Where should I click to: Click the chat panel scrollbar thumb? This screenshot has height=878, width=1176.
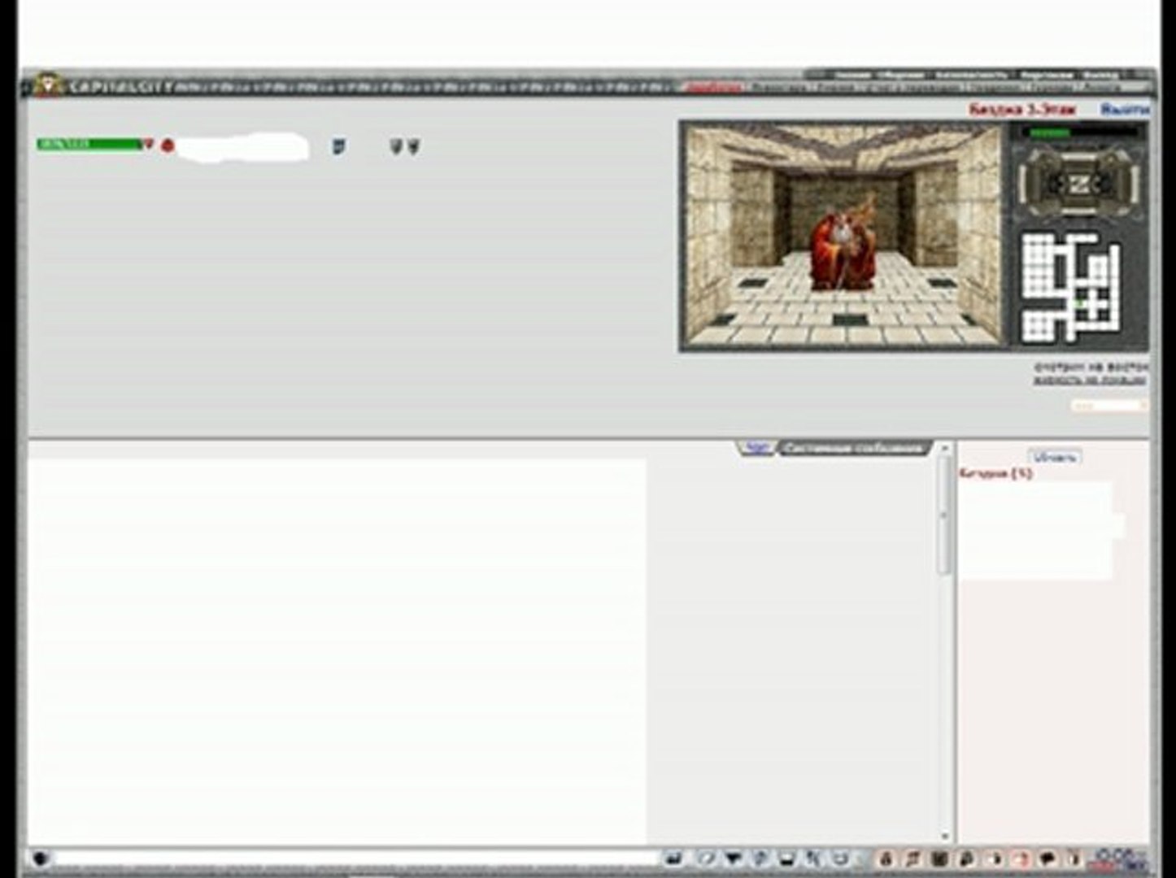(x=944, y=515)
